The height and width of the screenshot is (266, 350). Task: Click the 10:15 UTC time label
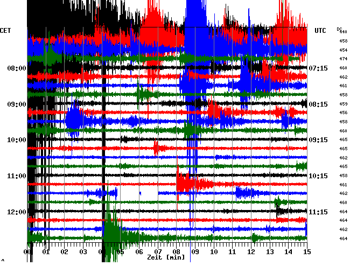click(x=318, y=176)
